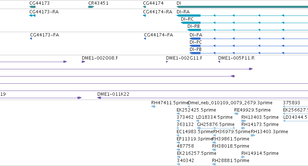Click the DME1-002G11.F purple arrow glyph
This screenshot has width=308, height=166.
(x=167, y=62)
